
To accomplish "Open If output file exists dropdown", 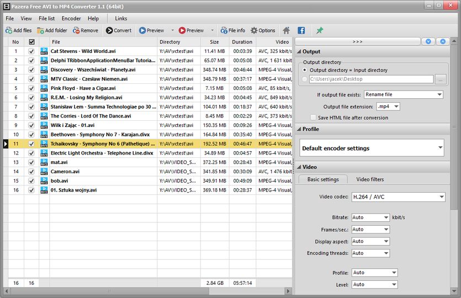I will coord(404,94).
